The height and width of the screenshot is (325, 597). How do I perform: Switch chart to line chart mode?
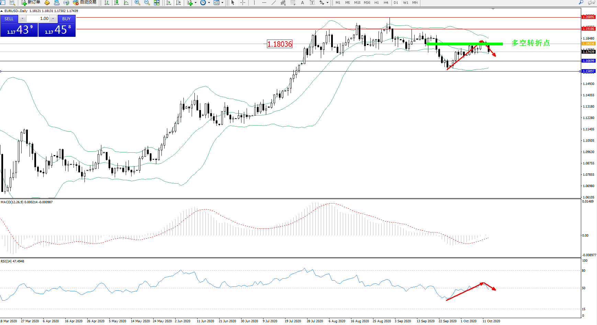click(126, 3)
